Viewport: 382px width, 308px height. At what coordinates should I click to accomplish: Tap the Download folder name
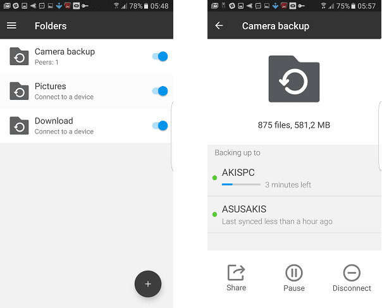pyautogui.click(x=54, y=121)
